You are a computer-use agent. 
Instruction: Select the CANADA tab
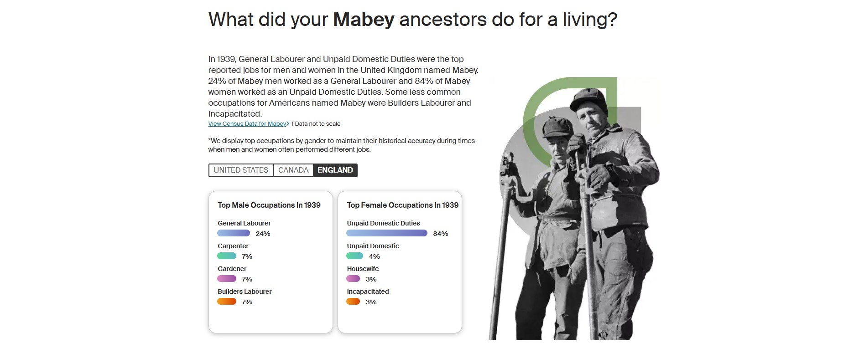coord(293,170)
